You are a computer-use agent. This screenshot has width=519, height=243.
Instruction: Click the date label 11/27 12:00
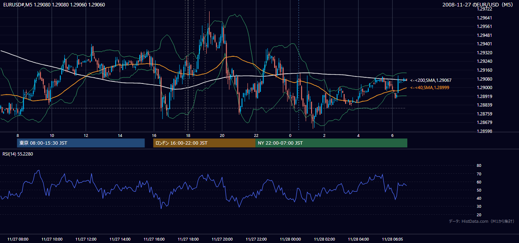point(86,239)
